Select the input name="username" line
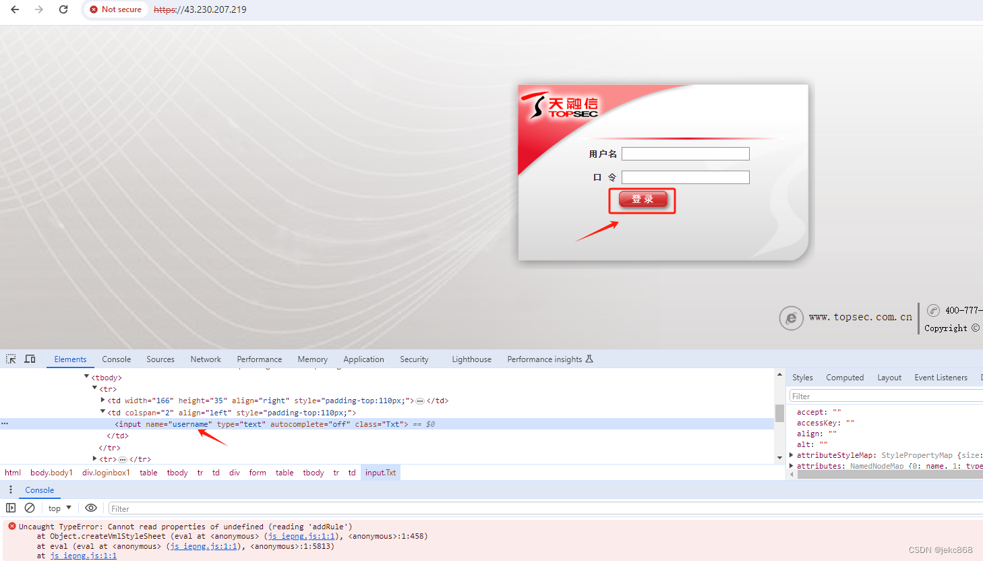The width and height of the screenshot is (983, 561). 387,424
